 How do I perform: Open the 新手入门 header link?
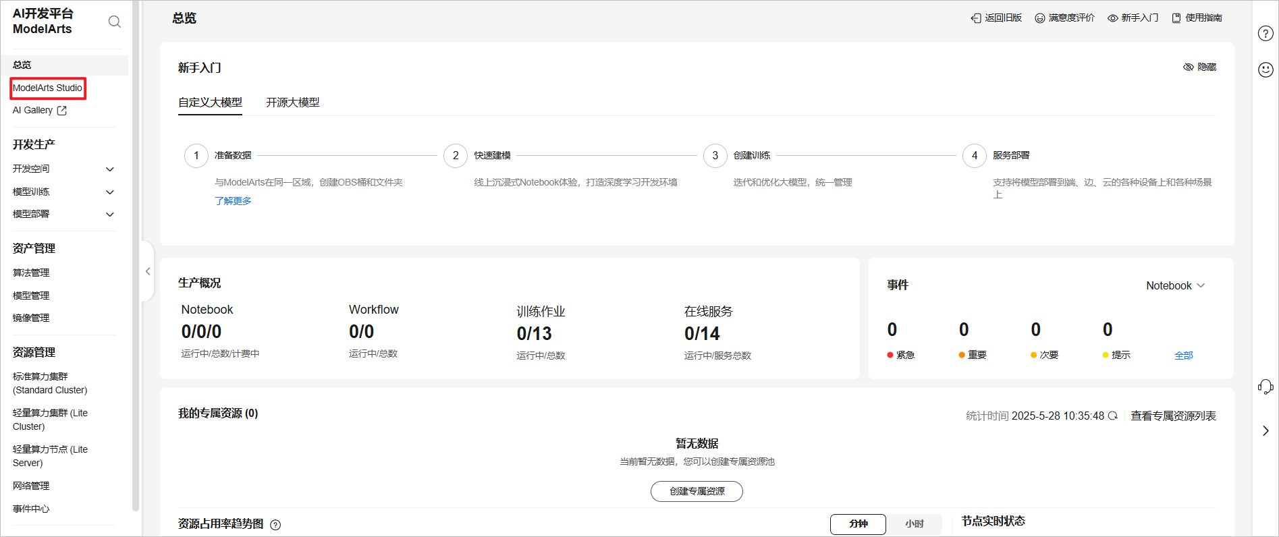point(1140,18)
